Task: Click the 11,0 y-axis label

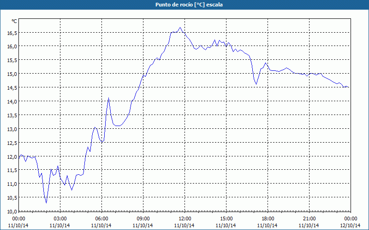Action: (12, 184)
